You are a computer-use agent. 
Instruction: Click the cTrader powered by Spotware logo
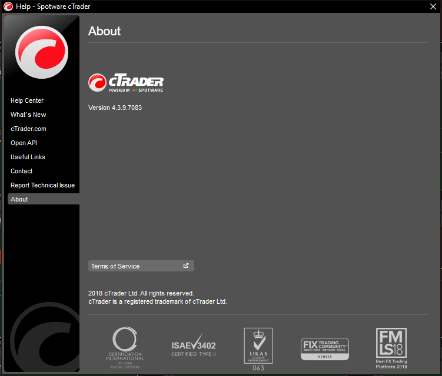point(126,82)
